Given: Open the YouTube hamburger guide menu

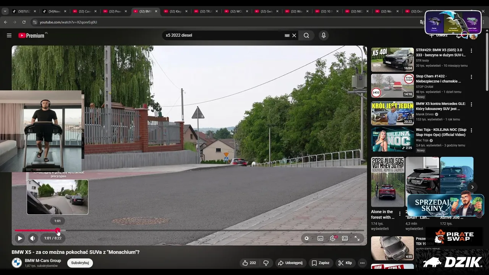Looking at the screenshot, I should (x=9, y=36).
